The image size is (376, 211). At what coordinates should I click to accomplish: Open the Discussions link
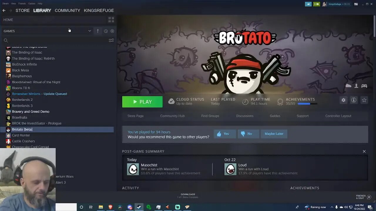tap(245, 116)
